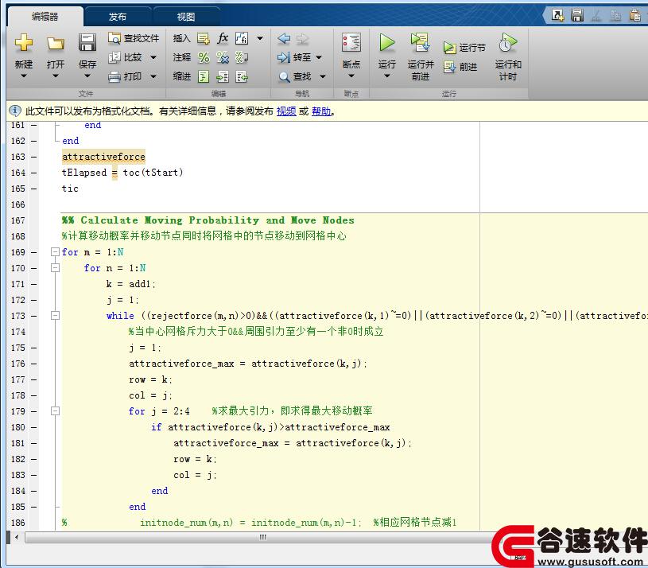This screenshot has width=648, height=568.
Task: Set breakpoint on the dash at line 164
Action: (34, 173)
